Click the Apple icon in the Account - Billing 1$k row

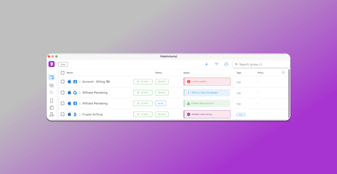[69, 82]
